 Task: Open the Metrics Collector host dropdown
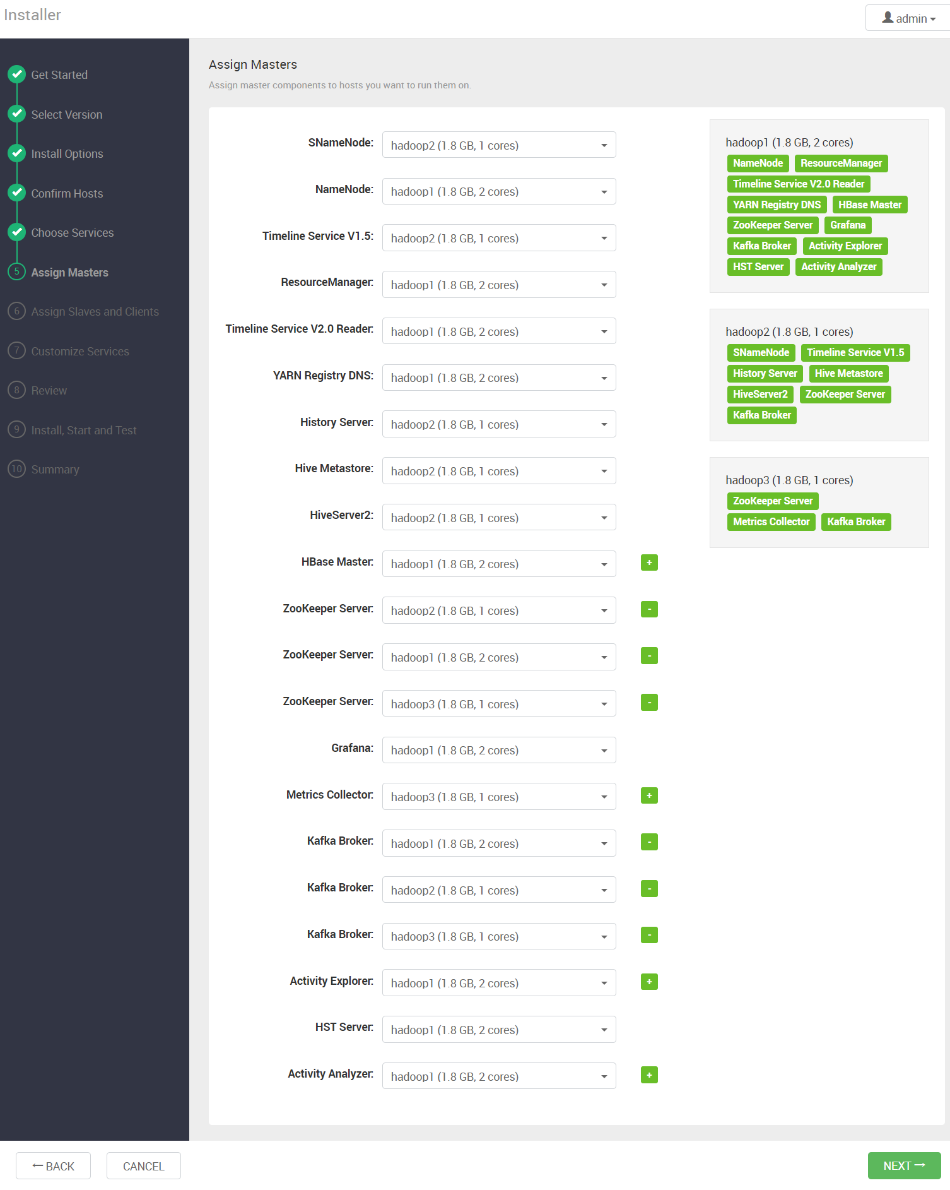click(x=499, y=797)
